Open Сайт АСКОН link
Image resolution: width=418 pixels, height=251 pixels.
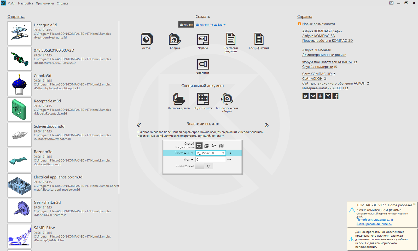312,79
